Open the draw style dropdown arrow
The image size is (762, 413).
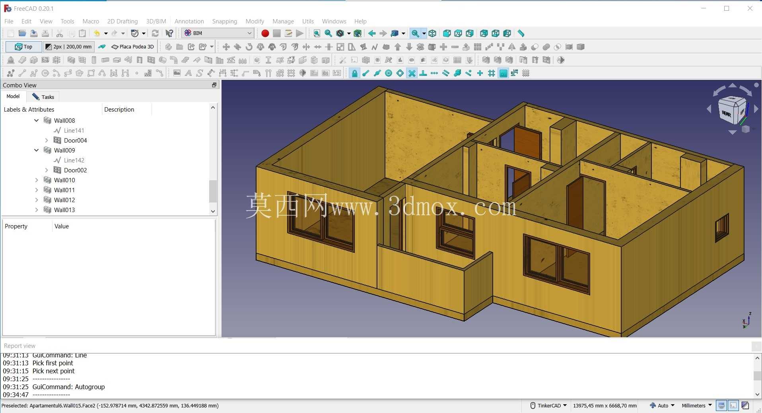[x=349, y=33]
